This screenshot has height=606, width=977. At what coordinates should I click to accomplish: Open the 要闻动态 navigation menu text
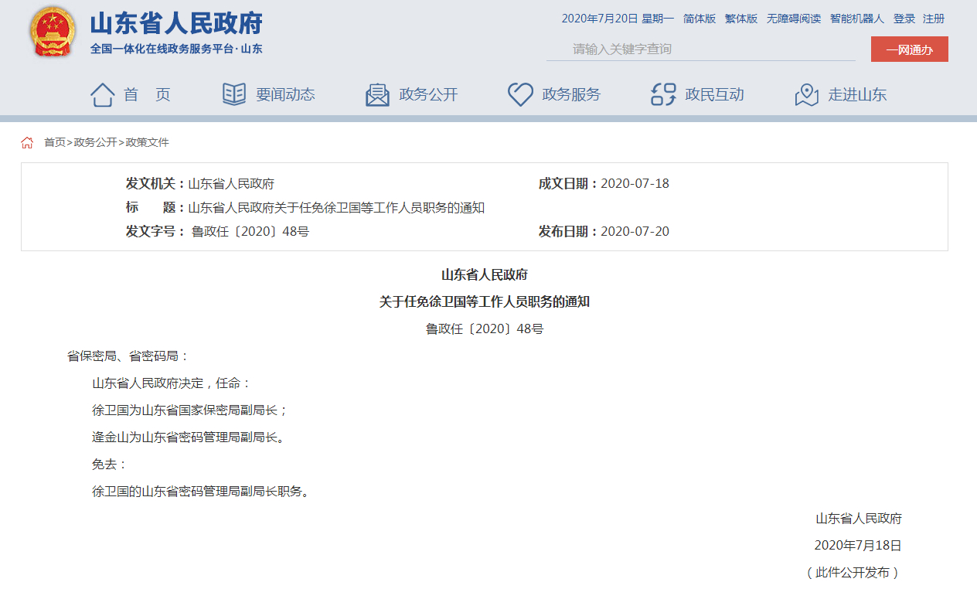click(285, 95)
